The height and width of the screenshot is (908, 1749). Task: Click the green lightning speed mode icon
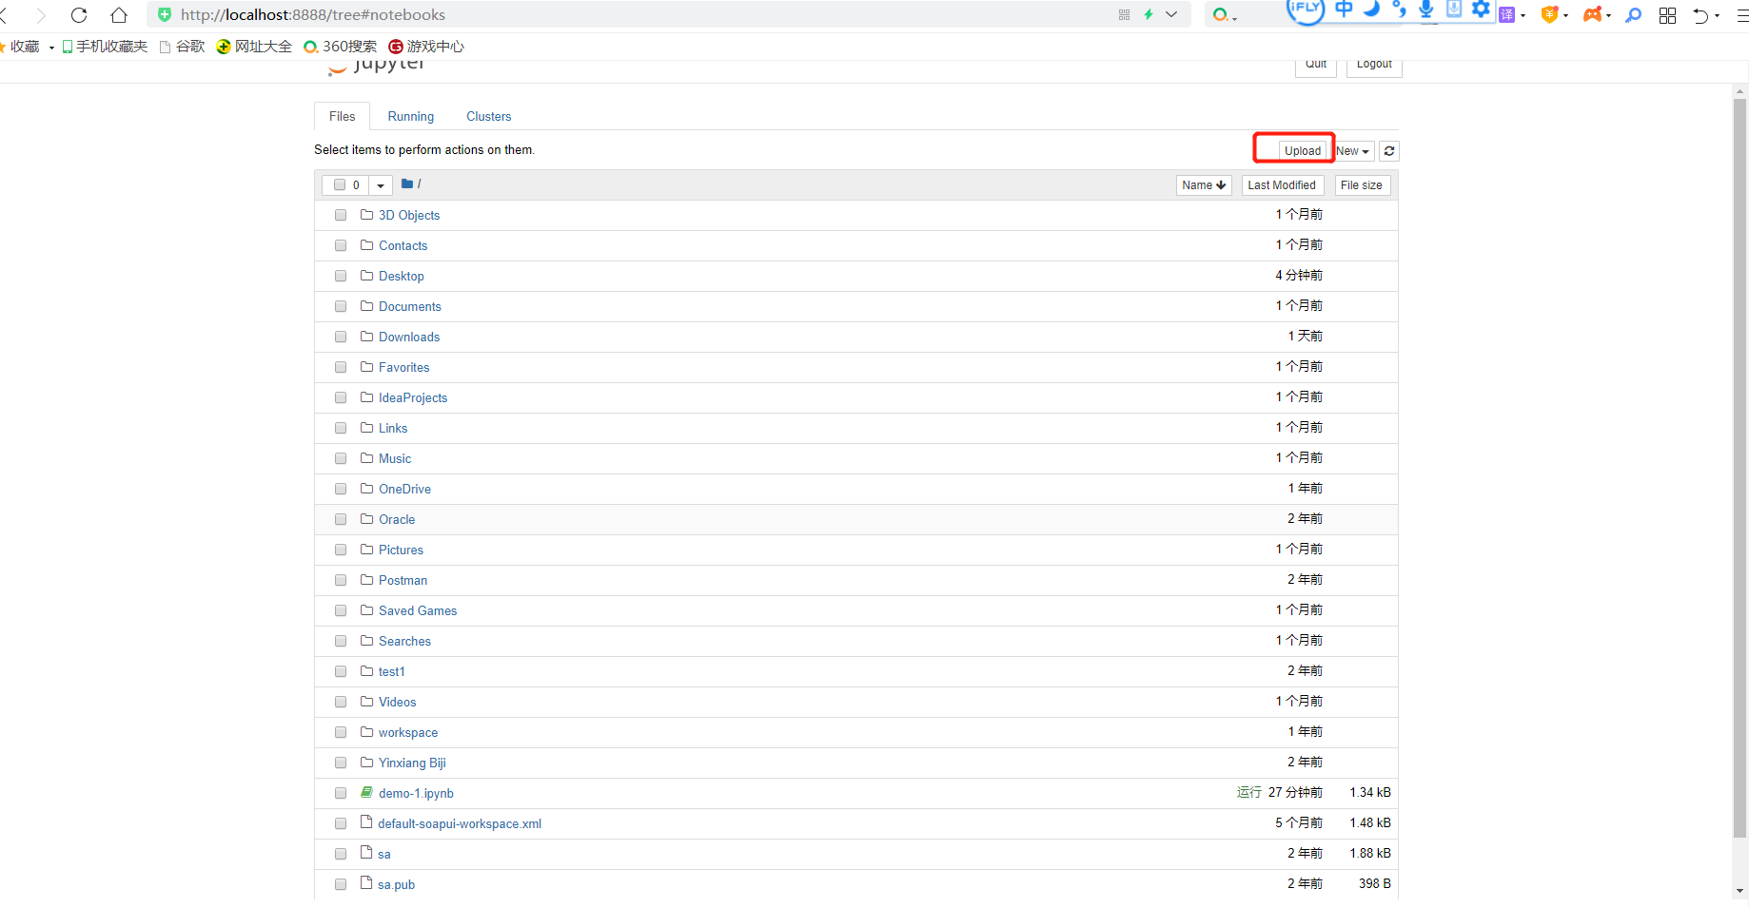[x=1149, y=15]
